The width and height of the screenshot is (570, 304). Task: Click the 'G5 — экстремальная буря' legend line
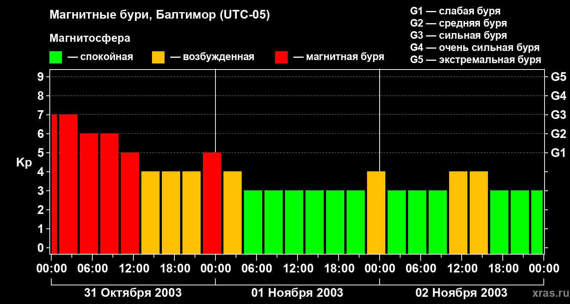click(475, 60)
